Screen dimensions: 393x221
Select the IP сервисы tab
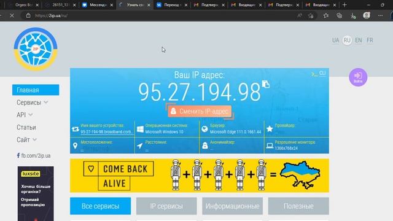tap(166, 206)
